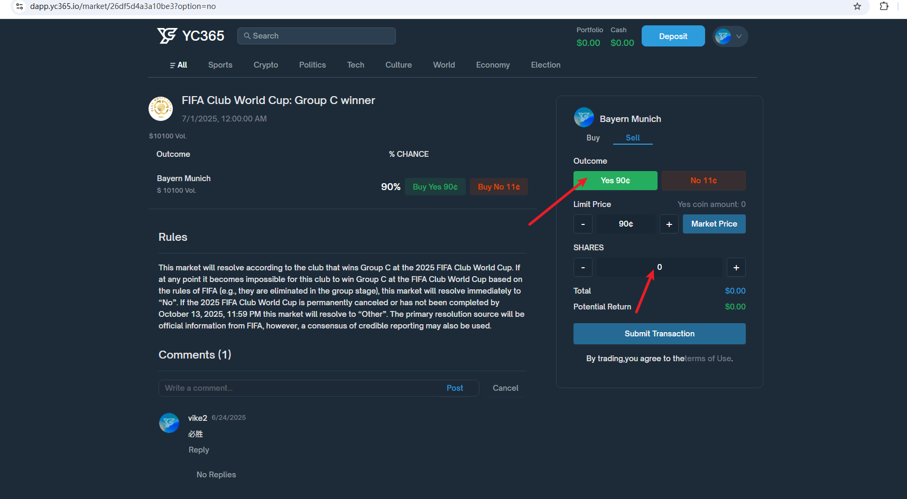
Task: Switch to the Buy tab
Action: [593, 138]
